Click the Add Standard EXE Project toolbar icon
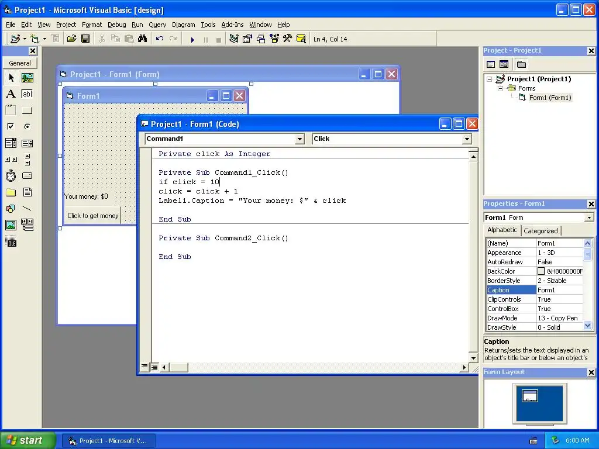The width and height of the screenshot is (599, 449). (x=15, y=39)
